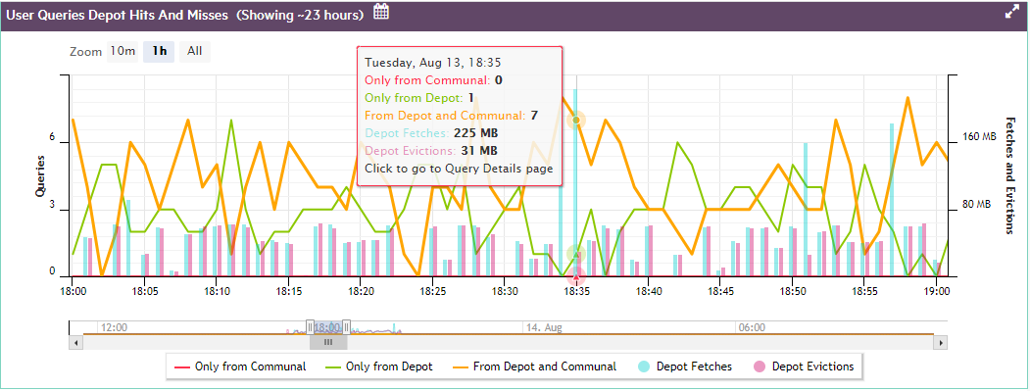Image resolution: width=1030 pixels, height=391 pixels.
Task: Click 'From Depot and Communal: 7' tooltip line
Action: tap(451, 116)
